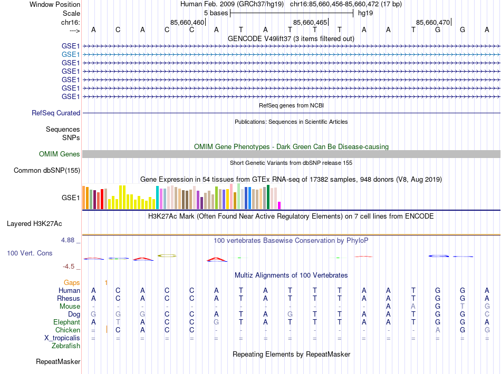
Task: Click the chr16: ruler label
Action: pos(70,22)
